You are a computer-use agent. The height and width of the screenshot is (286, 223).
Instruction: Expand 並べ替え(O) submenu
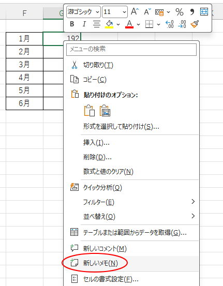[131, 217]
